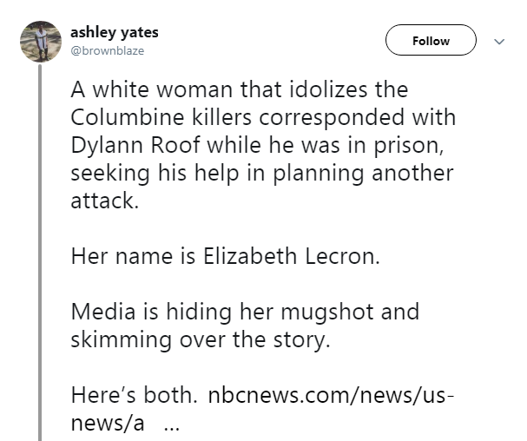Click the phrase 'skimming over the story'
This screenshot has width=527, height=441.
[201, 339]
